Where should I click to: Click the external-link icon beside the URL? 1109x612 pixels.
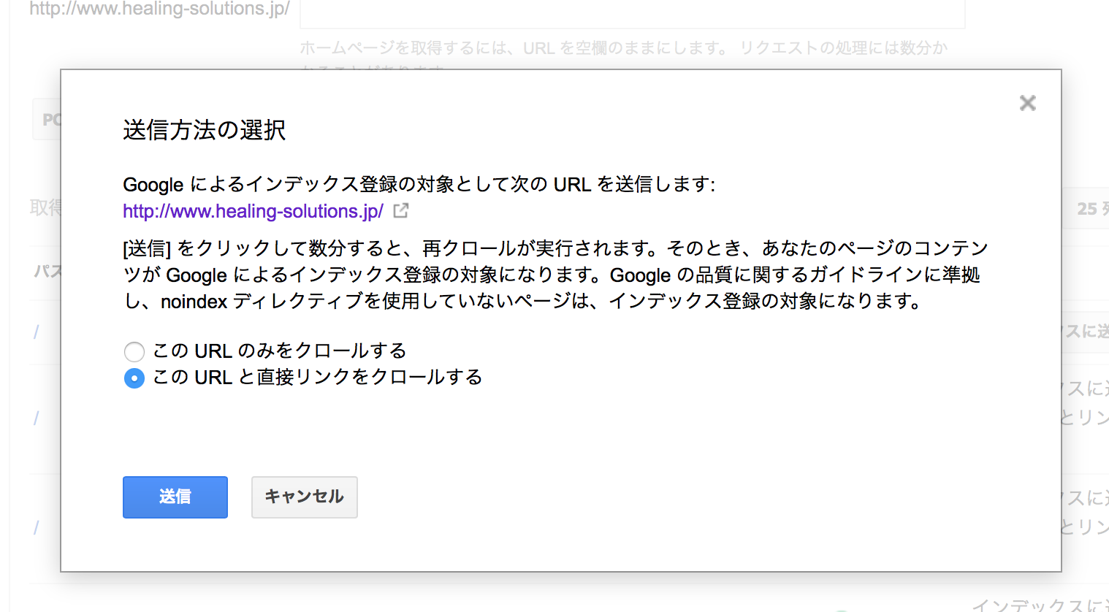click(x=400, y=211)
